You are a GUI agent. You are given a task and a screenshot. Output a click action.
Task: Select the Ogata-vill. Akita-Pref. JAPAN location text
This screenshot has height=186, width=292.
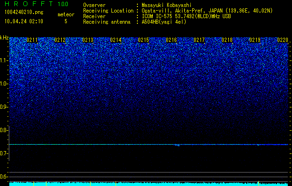[207, 11]
